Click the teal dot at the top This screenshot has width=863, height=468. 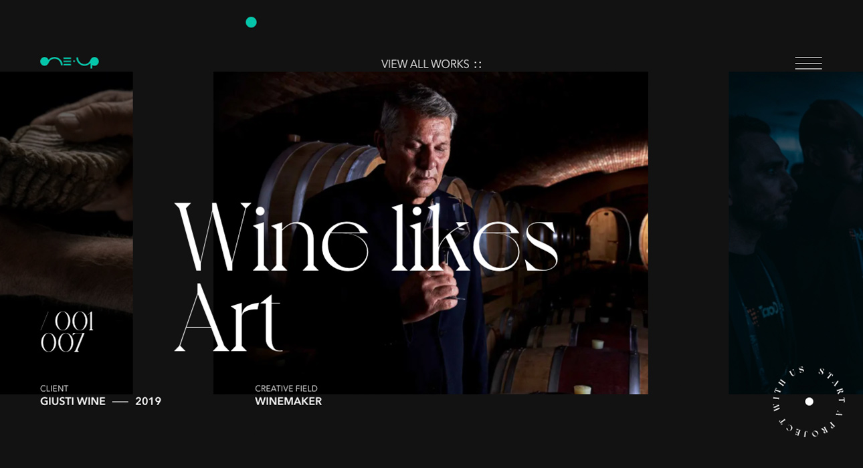251,22
